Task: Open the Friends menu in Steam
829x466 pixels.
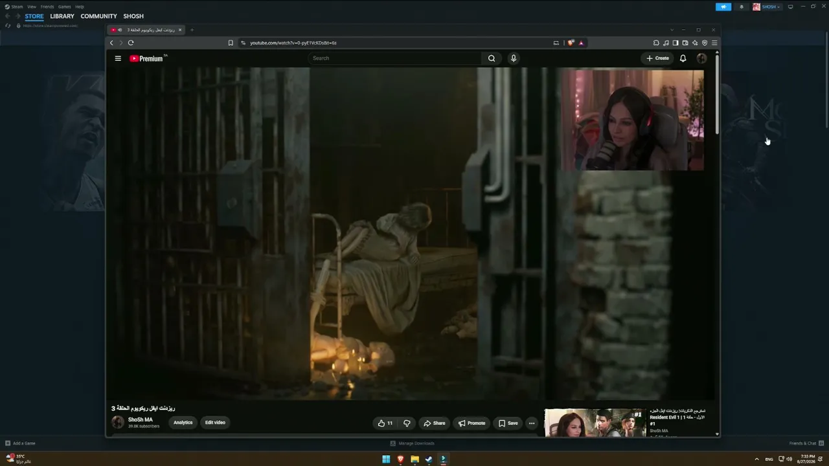Action: (47, 6)
